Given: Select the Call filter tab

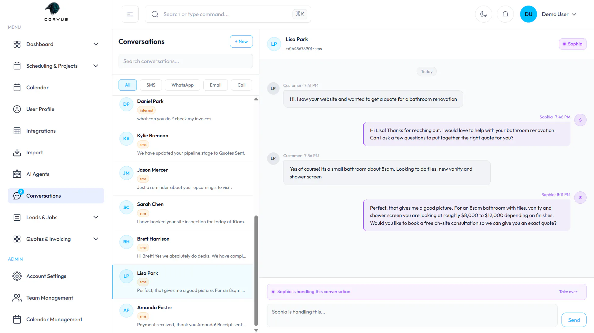Looking at the screenshot, I should coord(241,85).
